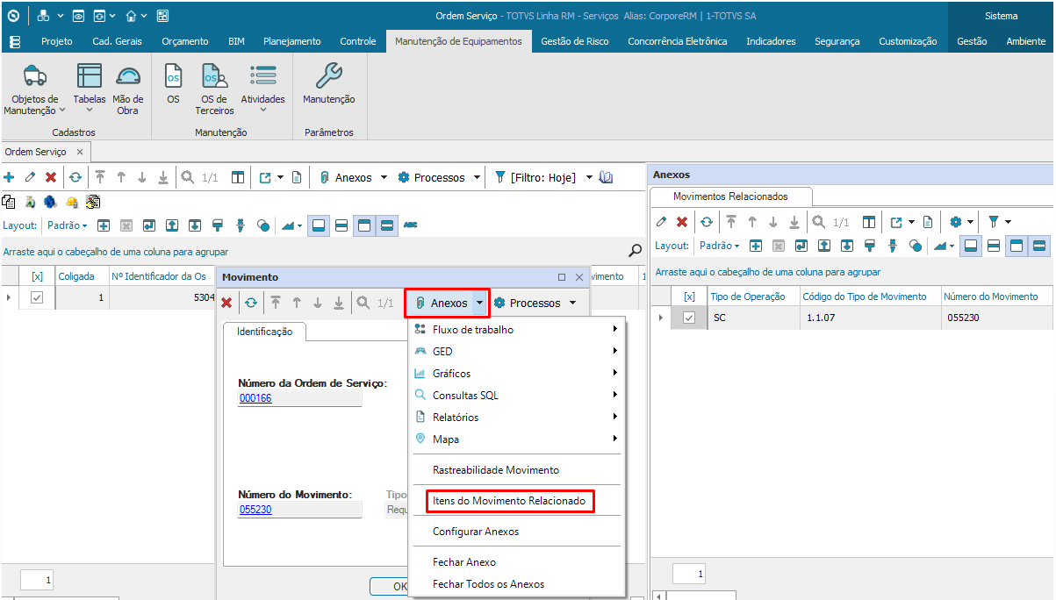The height and width of the screenshot is (600, 1056).
Task: Click the Tipo de Operação column header
Action: click(x=753, y=296)
